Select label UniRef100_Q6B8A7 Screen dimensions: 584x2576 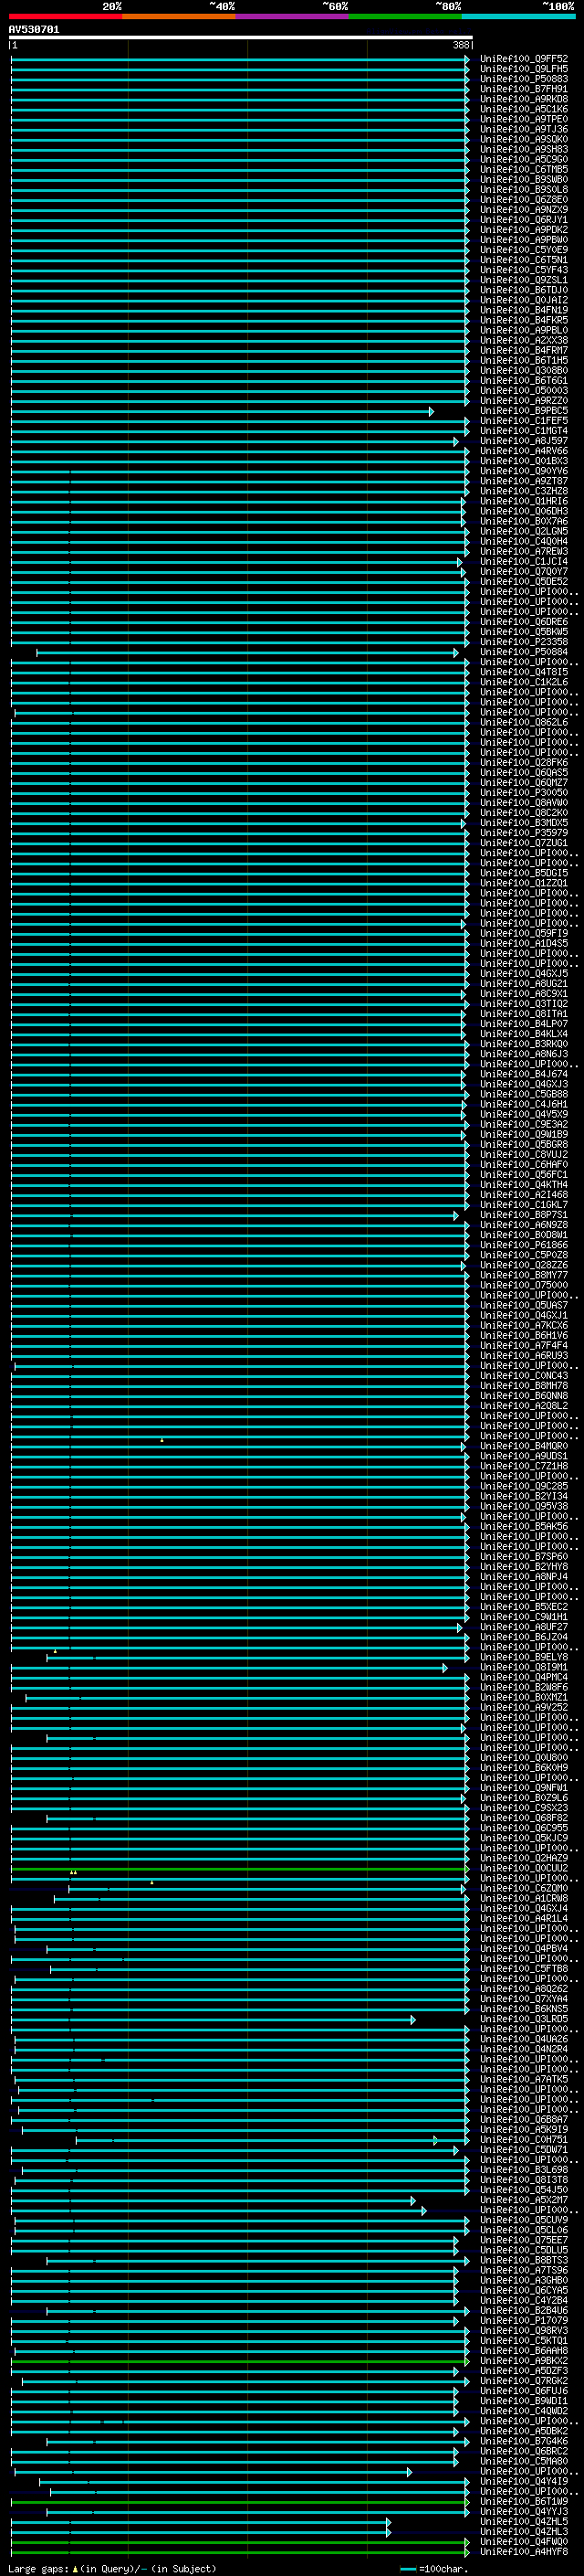click(524, 2119)
